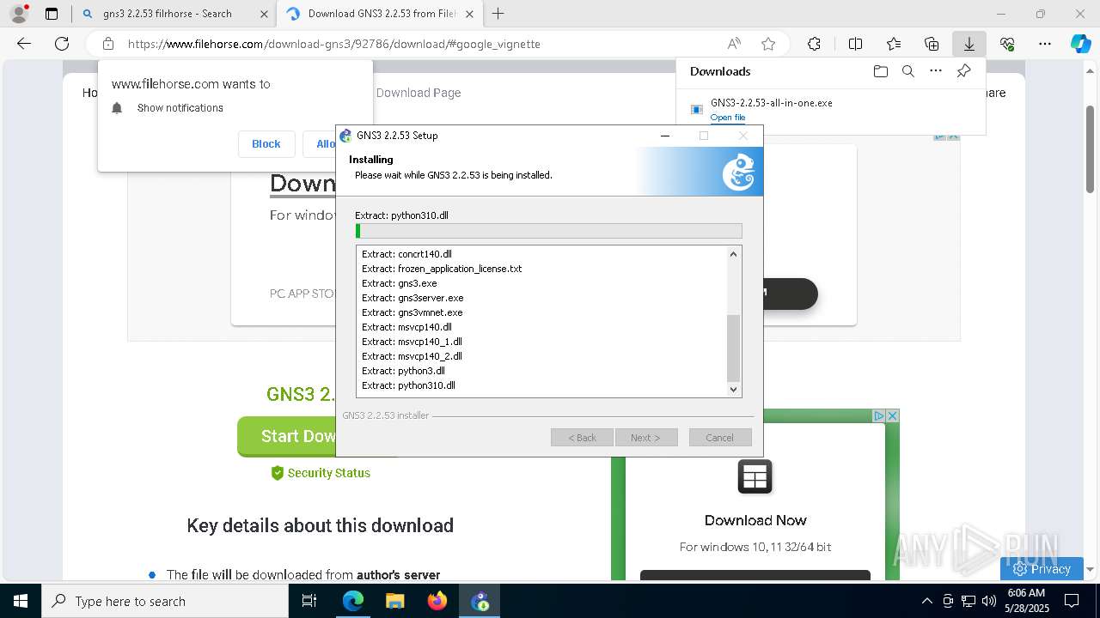Click Download Now in the ad banner
1100x618 pixels.
pyautogui.click(x=755, y=520)
